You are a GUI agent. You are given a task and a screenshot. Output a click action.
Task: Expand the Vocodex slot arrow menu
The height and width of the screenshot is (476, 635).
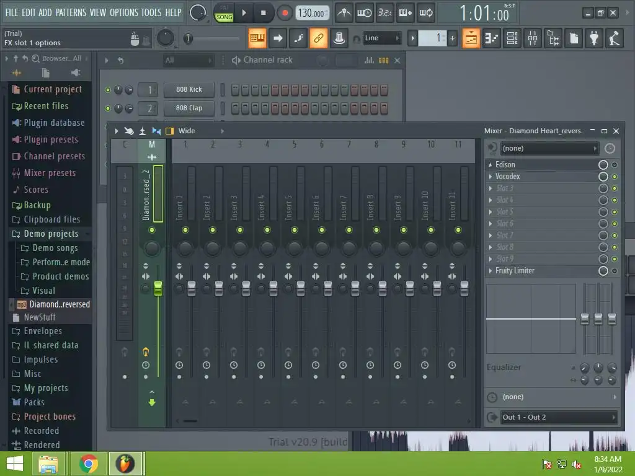(491, 177)
